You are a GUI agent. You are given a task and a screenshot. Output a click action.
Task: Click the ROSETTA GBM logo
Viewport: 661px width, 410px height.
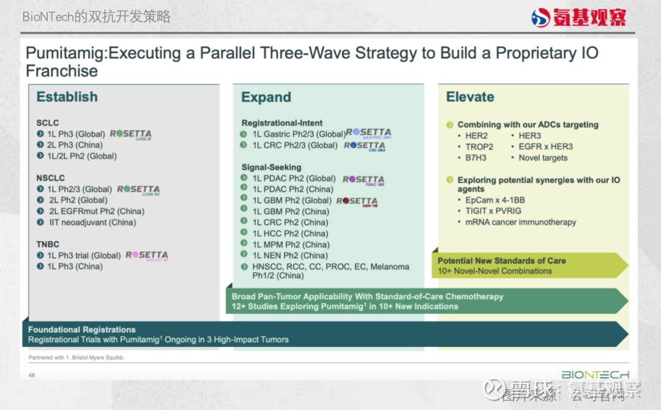tap(357, 202)
